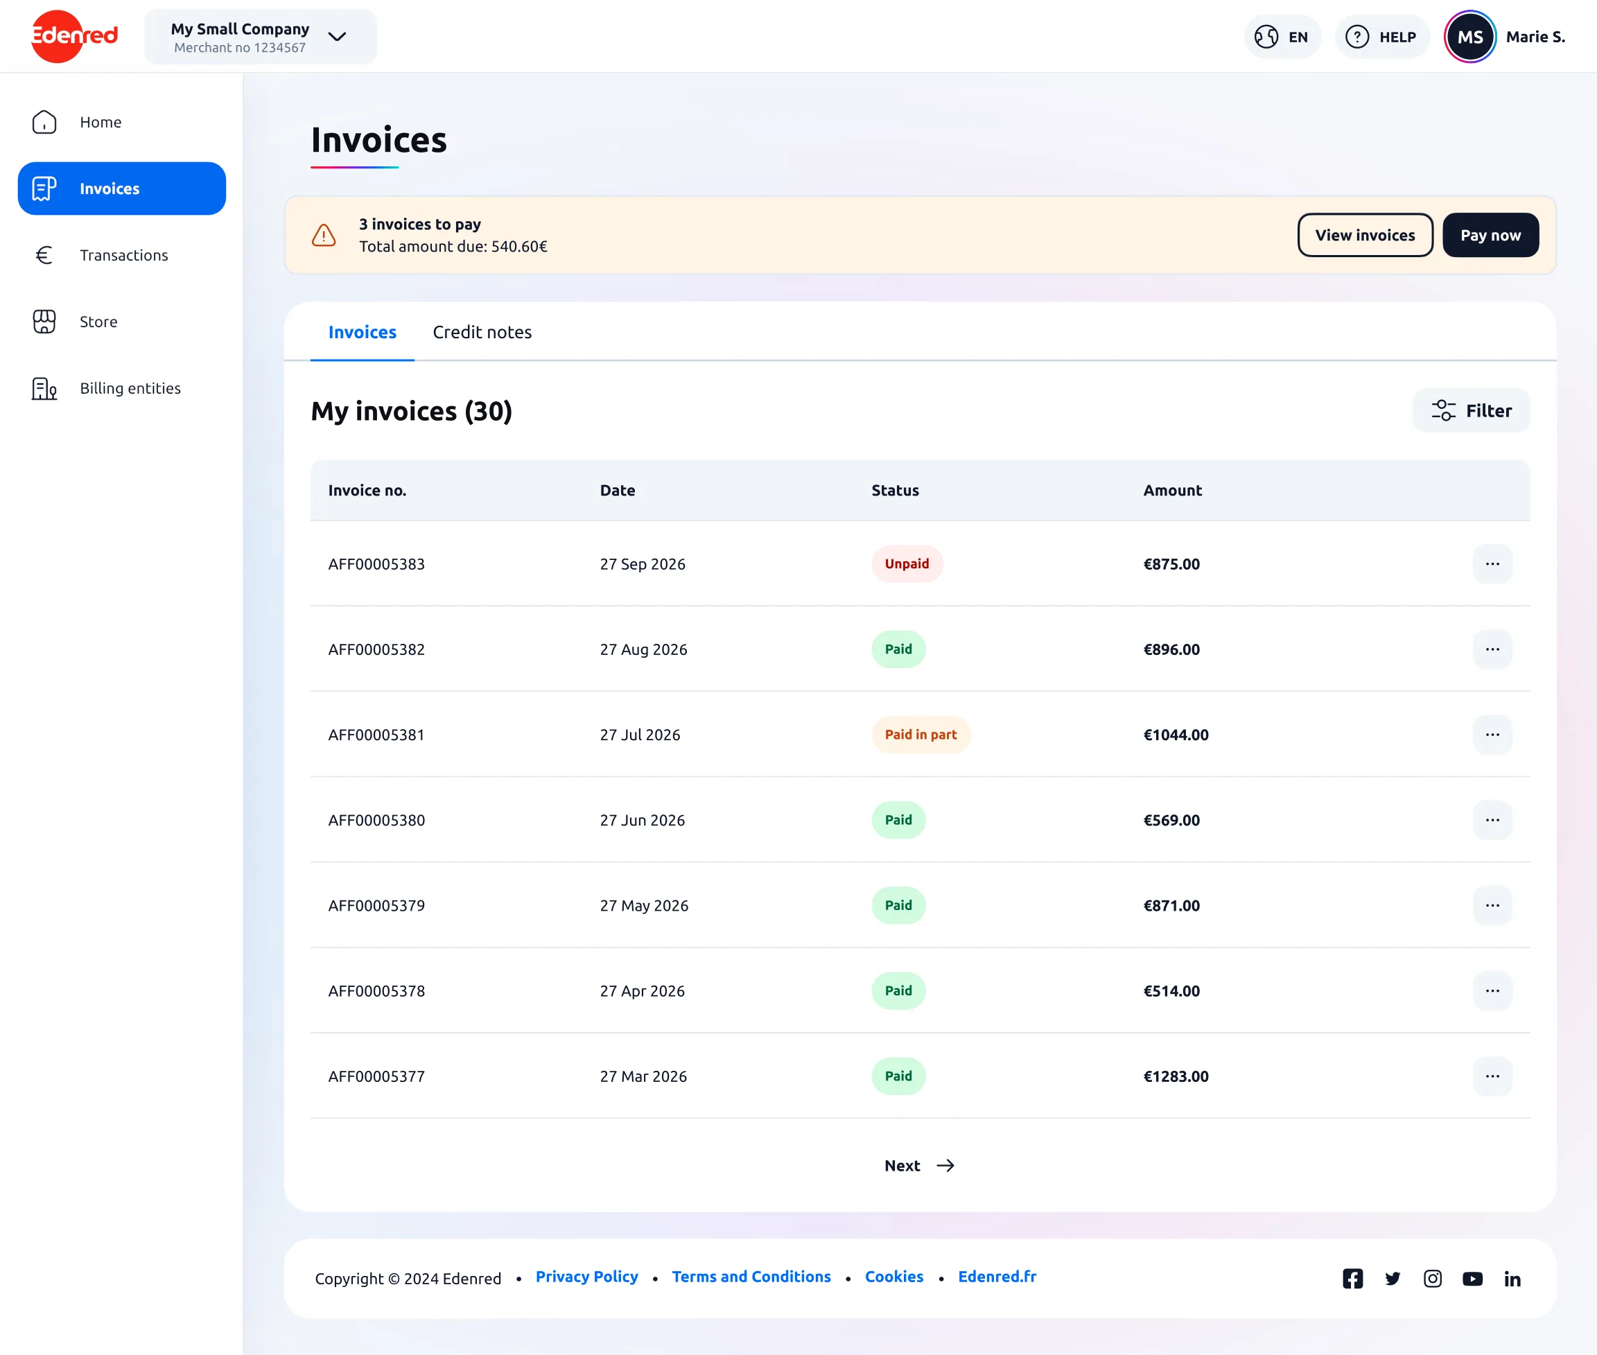Screen dimensions: 1597x1355
Task: Open the Terms and Conditions link
Action: tap(751, 1276)
